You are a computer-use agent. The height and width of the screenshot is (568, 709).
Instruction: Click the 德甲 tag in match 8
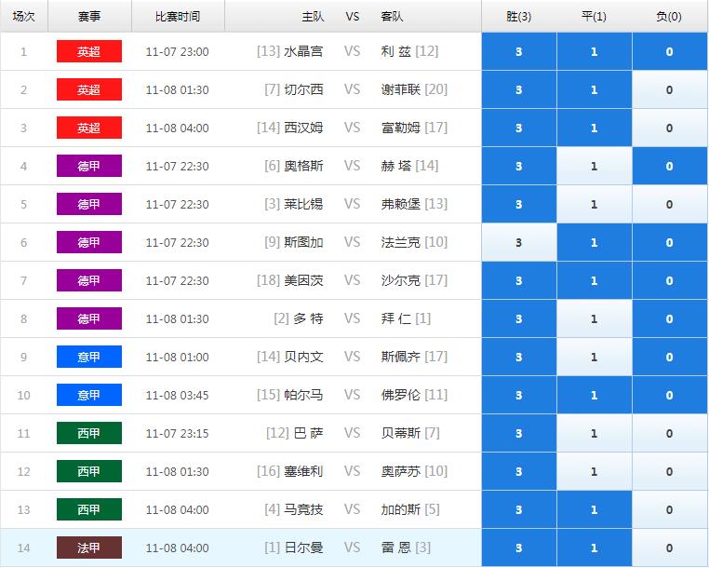coord(89,318)
